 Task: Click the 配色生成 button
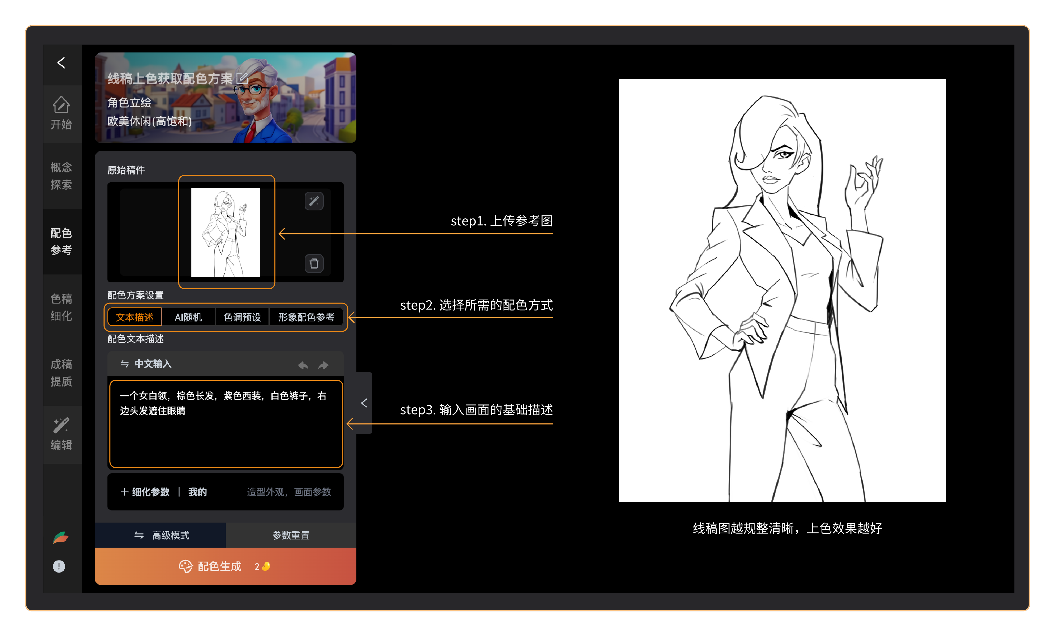(225, 566)
